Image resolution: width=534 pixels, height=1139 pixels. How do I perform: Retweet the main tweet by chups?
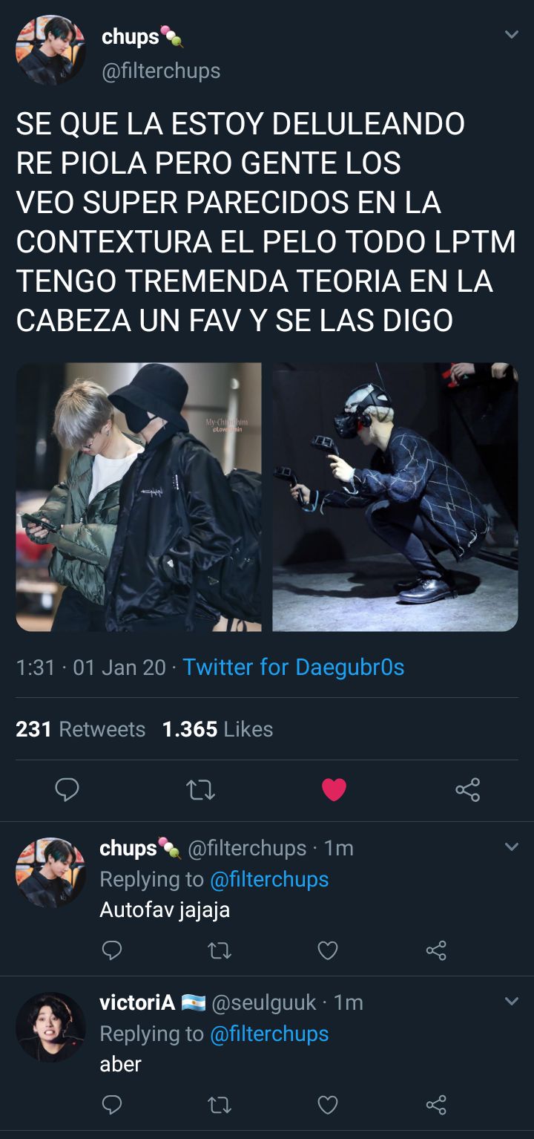click(200, 790)
